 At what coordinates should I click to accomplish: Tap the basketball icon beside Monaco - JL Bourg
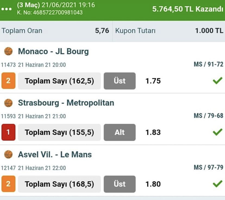(x=8, y=51)
